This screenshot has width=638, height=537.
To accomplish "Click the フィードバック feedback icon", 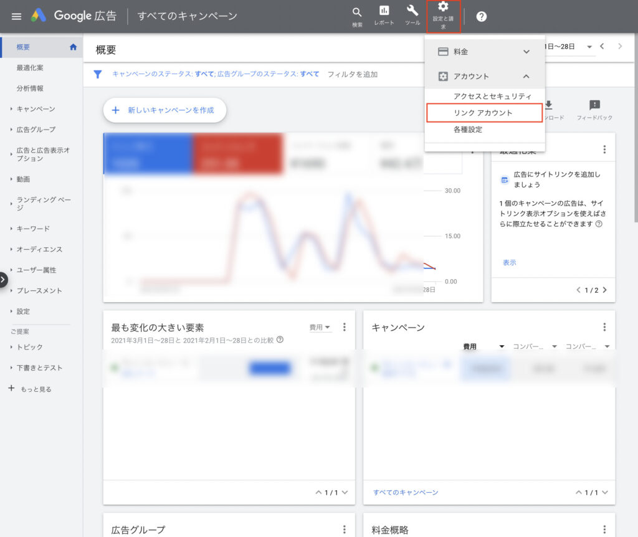I will point(594,105).
